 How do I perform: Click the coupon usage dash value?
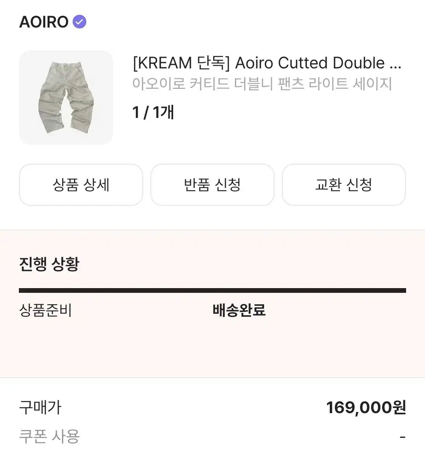click(403, 437)
